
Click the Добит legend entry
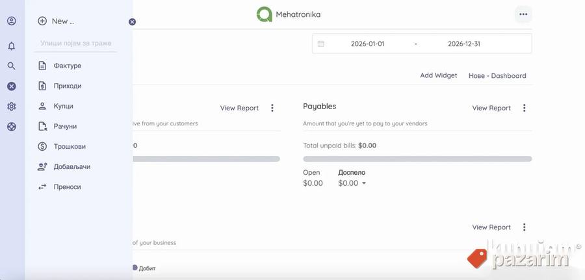(x=144, y=268)
